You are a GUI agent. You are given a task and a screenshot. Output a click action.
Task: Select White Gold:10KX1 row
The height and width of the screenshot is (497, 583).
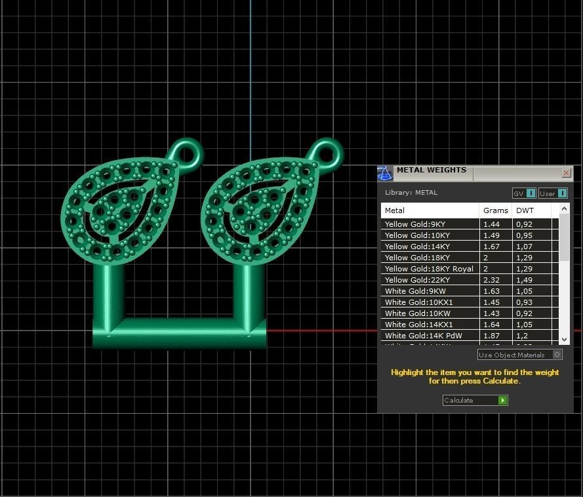click(x=470, y=302)
